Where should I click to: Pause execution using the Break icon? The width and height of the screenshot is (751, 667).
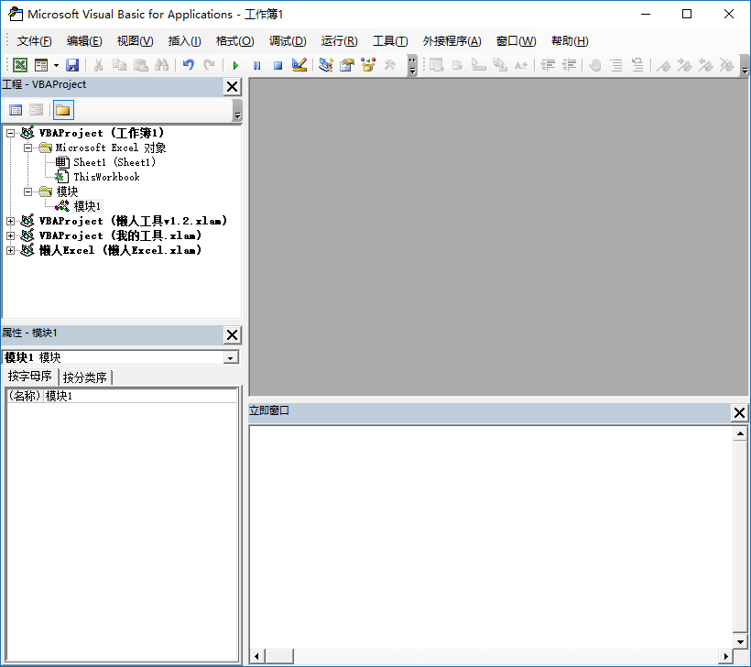[x=256, y=64]
